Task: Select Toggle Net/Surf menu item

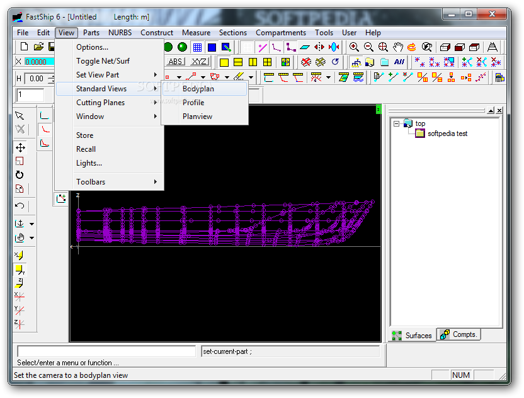Action: [x=110, y=61]
